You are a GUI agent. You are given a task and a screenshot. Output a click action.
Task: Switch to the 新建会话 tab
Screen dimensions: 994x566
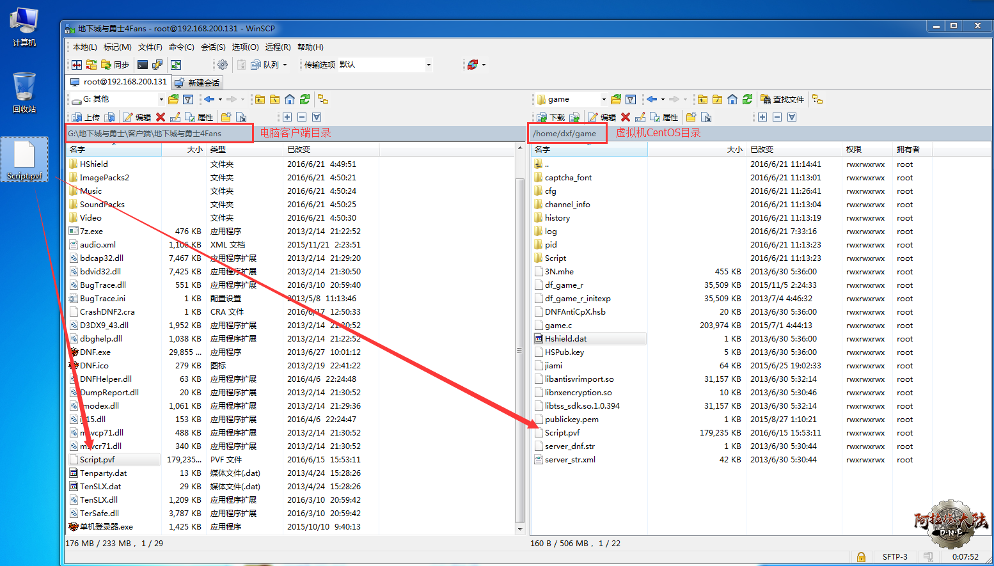click(198, 83)
